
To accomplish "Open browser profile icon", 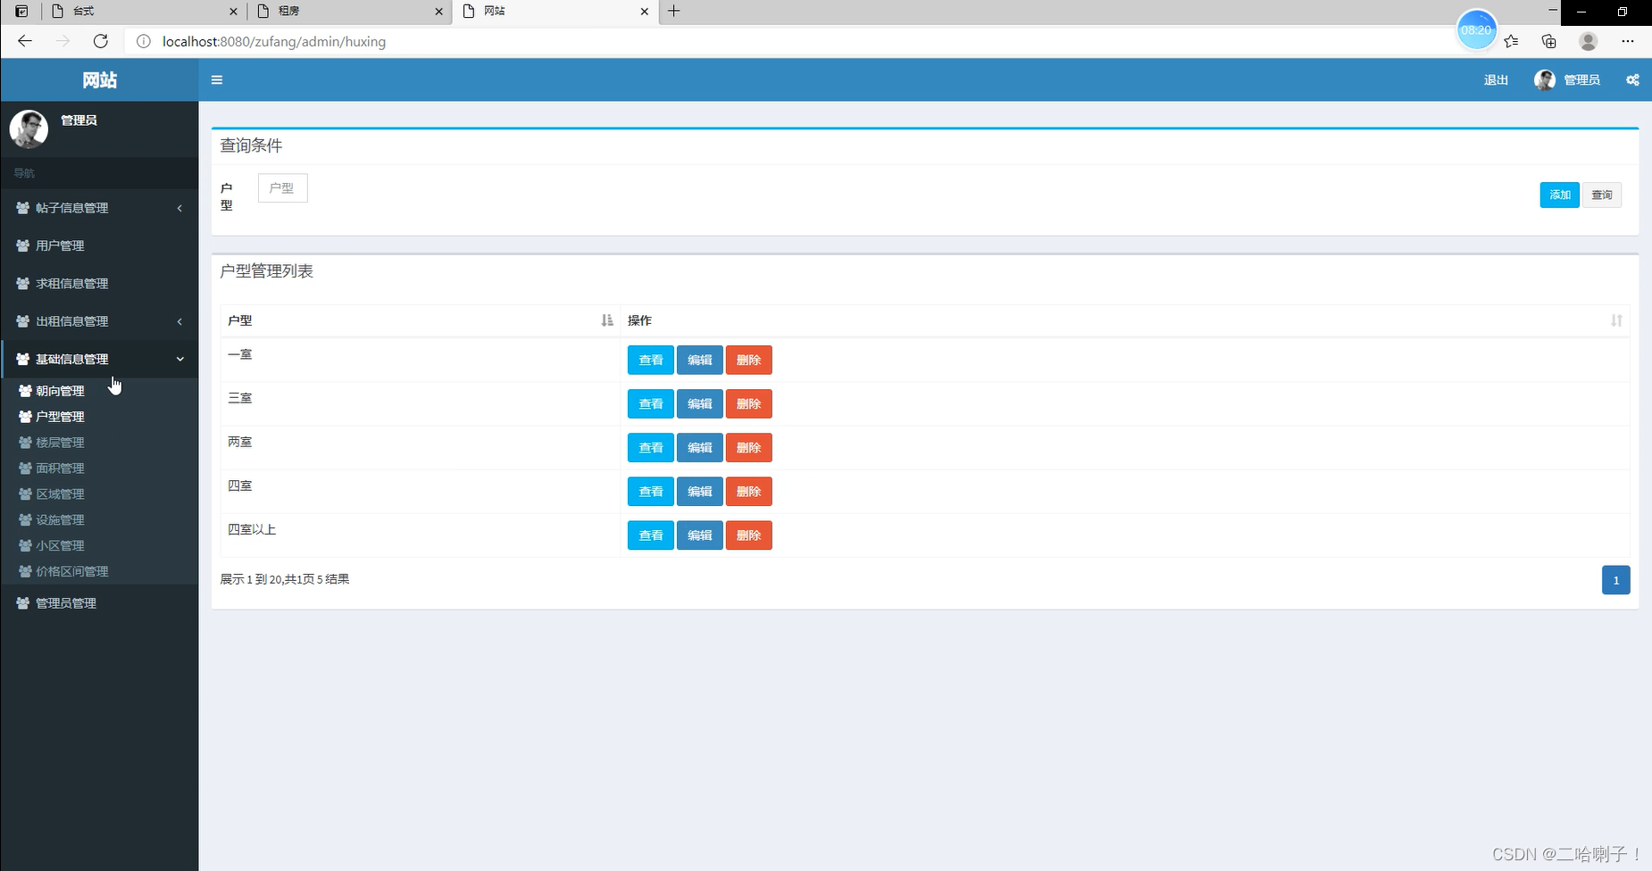I will coord(1588,41).
